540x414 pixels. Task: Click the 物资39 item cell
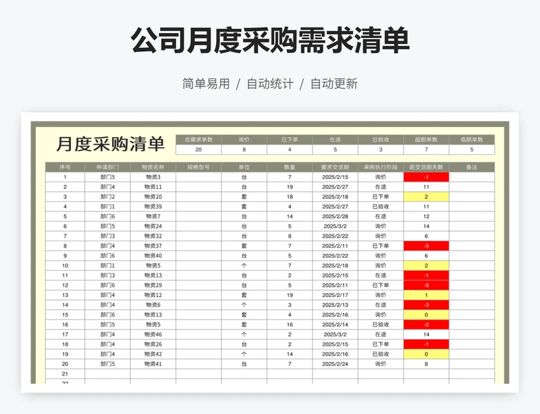point(153,207)
